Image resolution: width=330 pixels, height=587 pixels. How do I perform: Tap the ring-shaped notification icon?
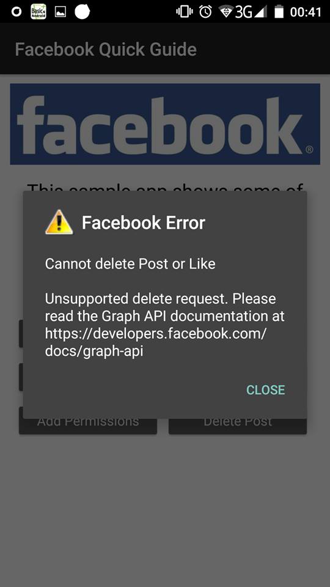click(x=16, y=12)
